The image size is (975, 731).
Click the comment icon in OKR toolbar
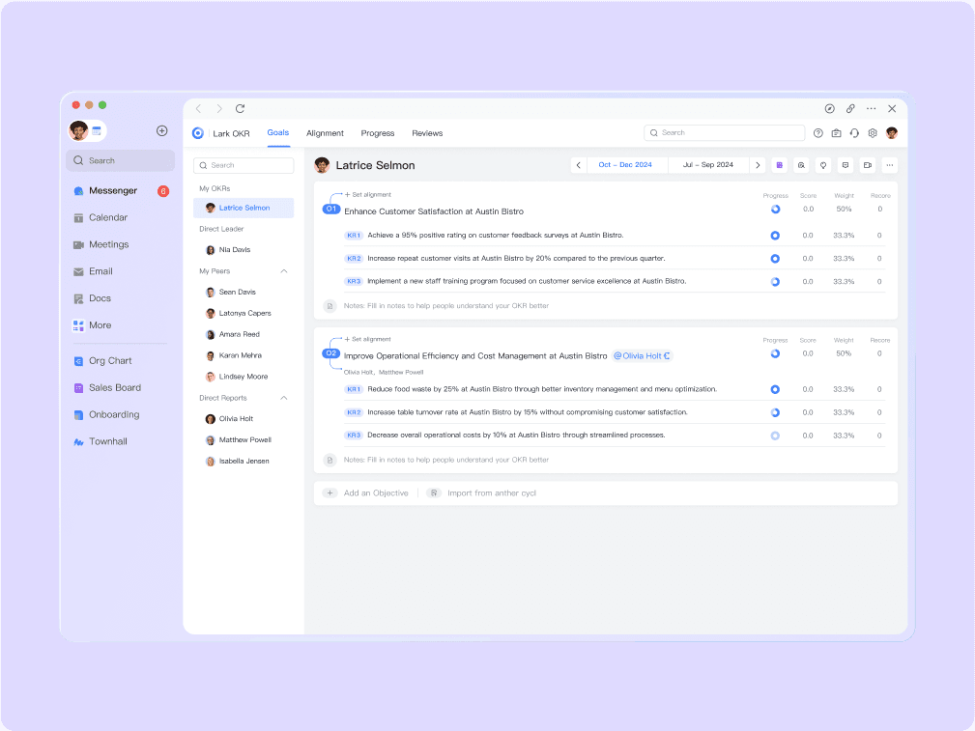(846, 165)
